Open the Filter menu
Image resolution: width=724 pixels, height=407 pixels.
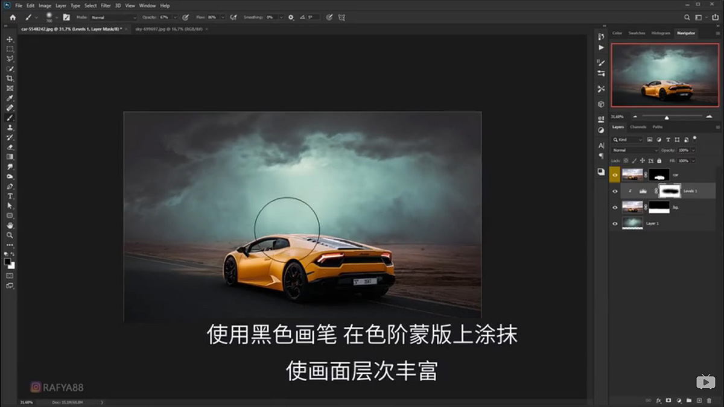point(106,5)
